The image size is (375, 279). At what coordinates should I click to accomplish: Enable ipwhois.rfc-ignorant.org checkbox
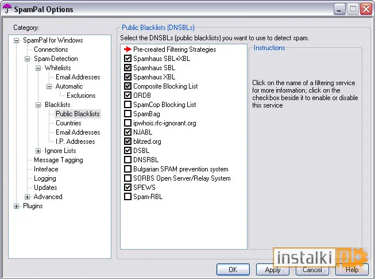[127, 123]
